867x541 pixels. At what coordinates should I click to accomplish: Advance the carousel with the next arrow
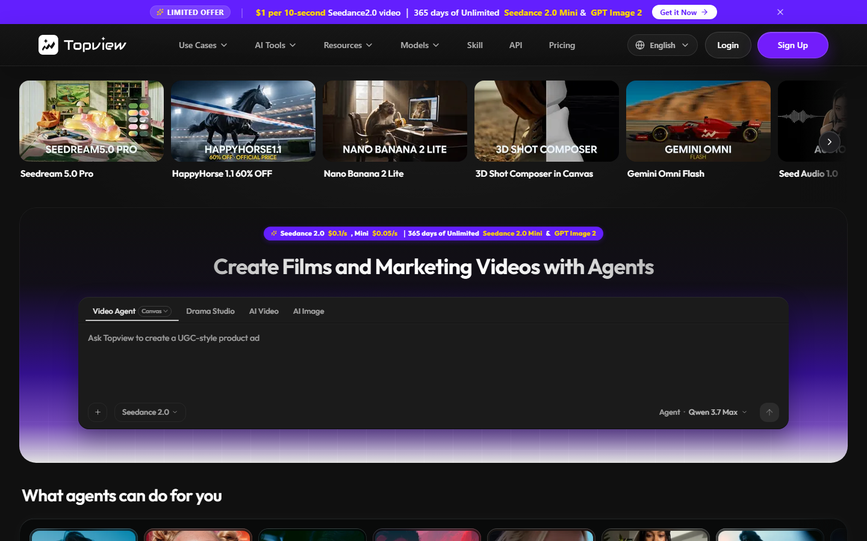pyautogui.click(x=830, y=142)
